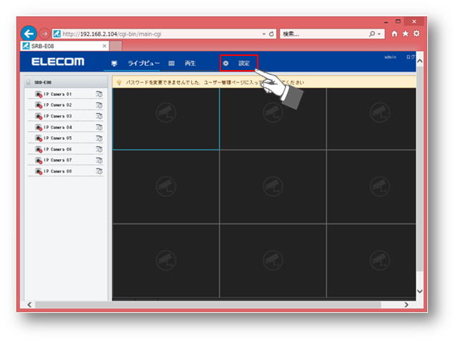Select SRB-E08 device in tree

43,82
